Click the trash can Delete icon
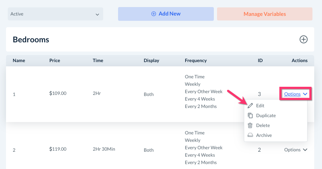The height and width of the screenshot is (169, 322). pyautogui.click(x=250, y=125)
